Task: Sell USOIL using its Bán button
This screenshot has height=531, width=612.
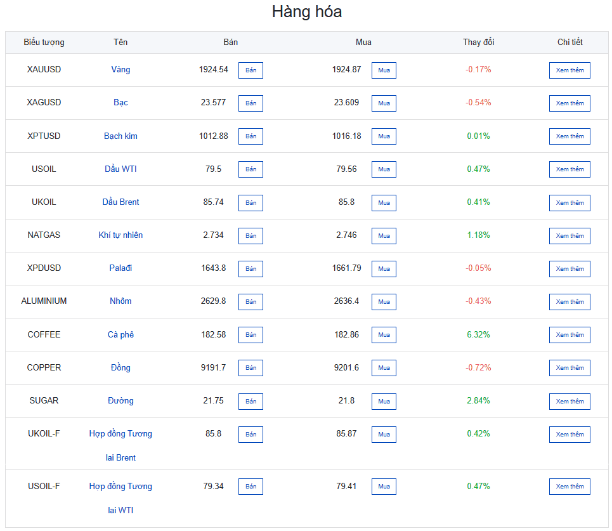Action: [x=251, y=169]
